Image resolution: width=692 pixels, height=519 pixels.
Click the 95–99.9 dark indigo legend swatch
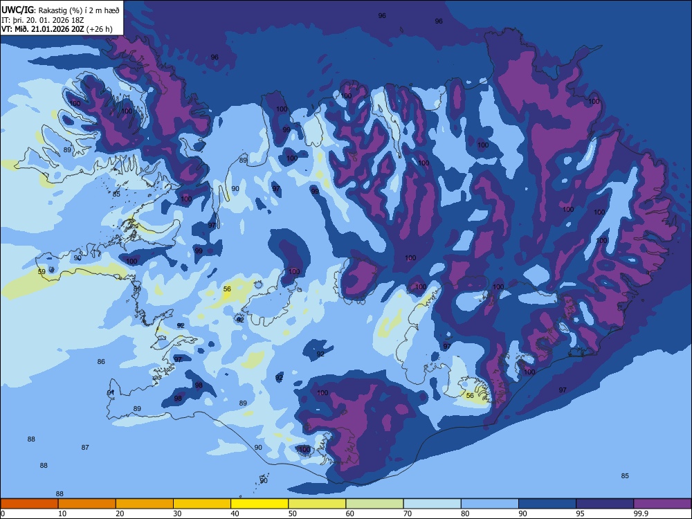tap(605, 504)
